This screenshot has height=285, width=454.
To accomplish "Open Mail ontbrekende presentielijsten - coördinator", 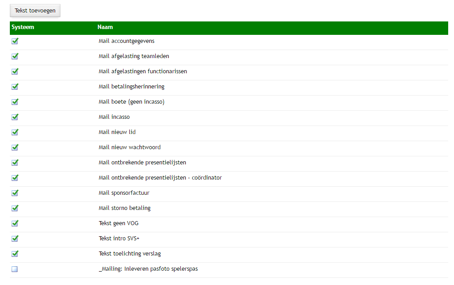I will (x=160, y=178).
